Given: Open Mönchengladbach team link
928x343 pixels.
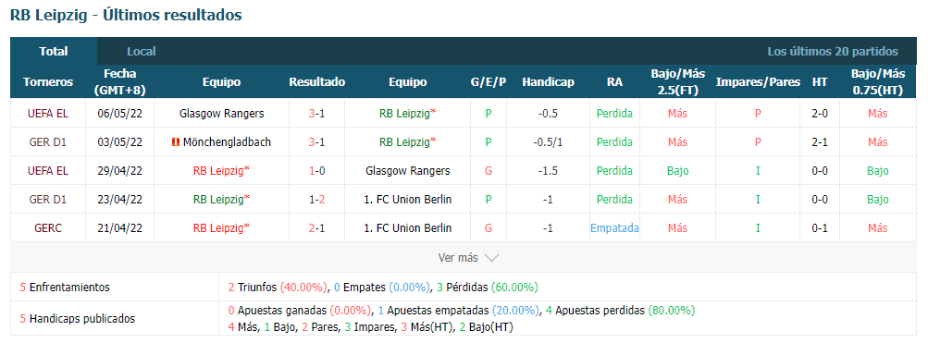Looking at the screenshot, I should [228, 142].
